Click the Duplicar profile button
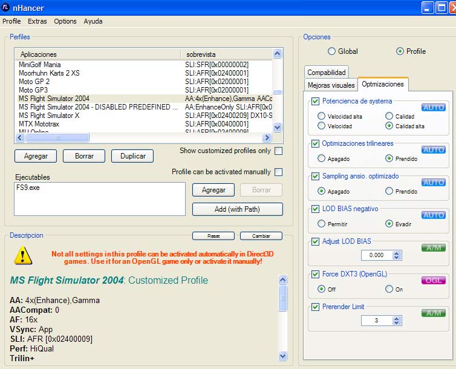The image size is (456, 369). (132, 156)
